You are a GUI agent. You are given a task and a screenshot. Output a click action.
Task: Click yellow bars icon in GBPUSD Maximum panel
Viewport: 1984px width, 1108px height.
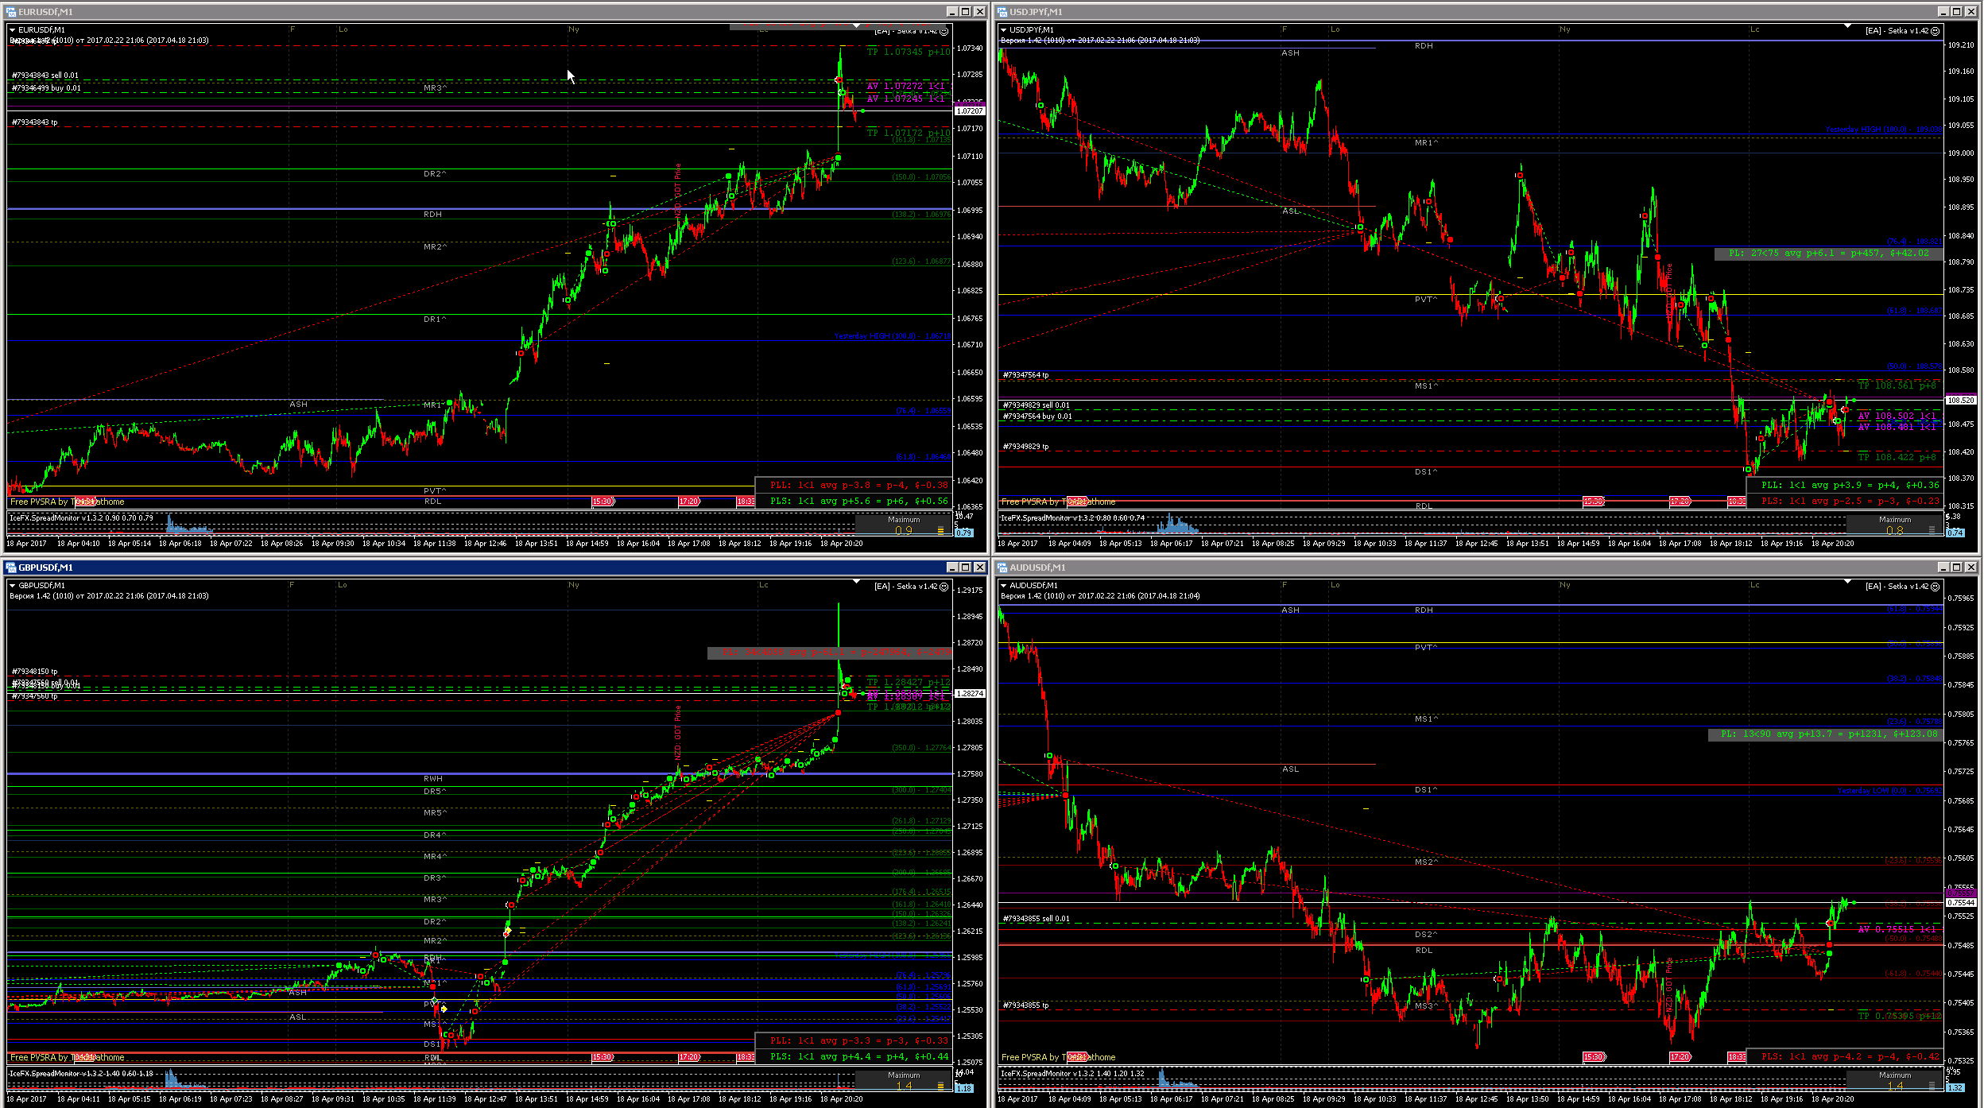pos(940,1086)
